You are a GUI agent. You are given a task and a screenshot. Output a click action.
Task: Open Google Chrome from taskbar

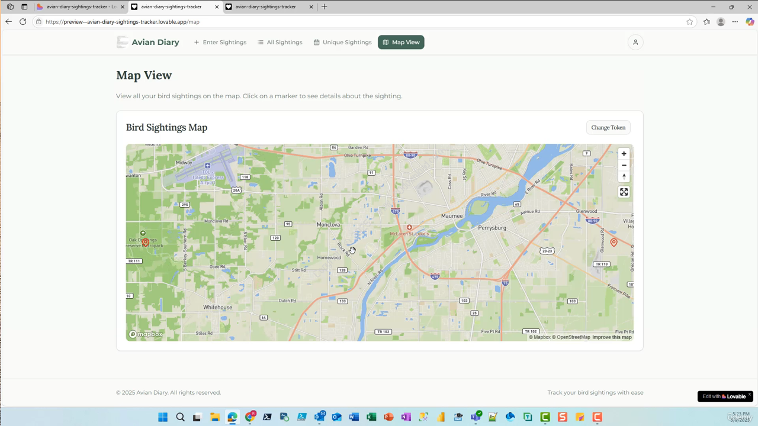(x=250, y=417)
